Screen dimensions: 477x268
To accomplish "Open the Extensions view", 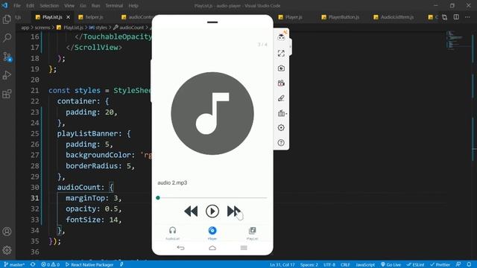I will pyautogui.click(x=7, y=94).
